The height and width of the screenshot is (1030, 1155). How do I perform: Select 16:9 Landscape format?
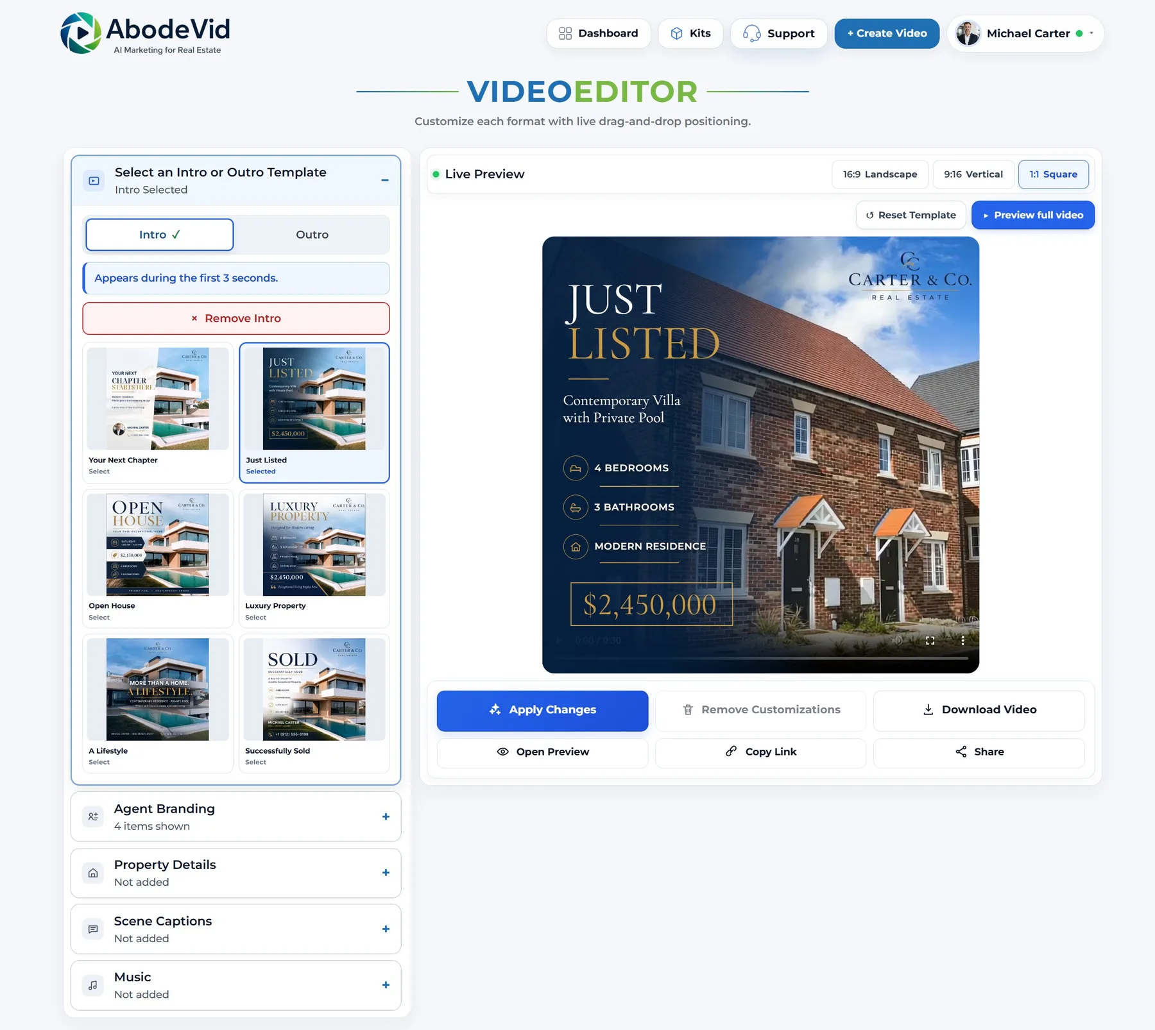(x=880, y=174)
